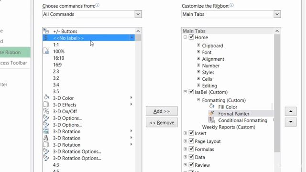The image size is (306, 172).
Task: Click the first 3-D Rotation icon
Action: (46, 131)
